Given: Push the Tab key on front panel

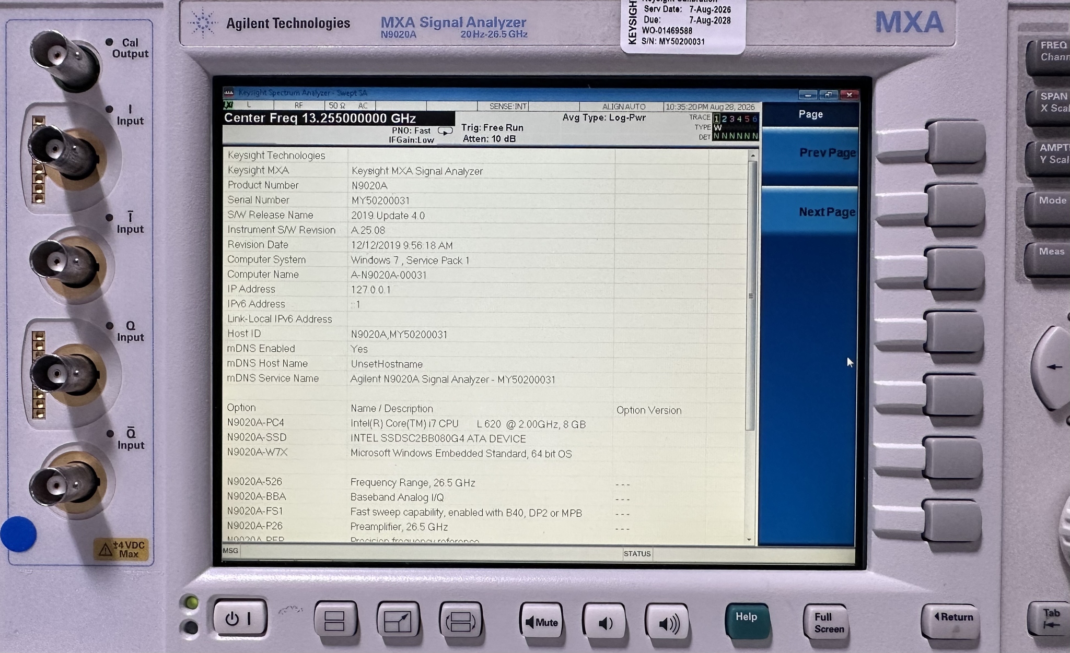Looking at the screenshot, I should (x=1049, y=619).
